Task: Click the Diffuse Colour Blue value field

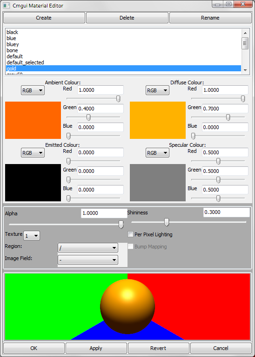Action: click(225, 127)
